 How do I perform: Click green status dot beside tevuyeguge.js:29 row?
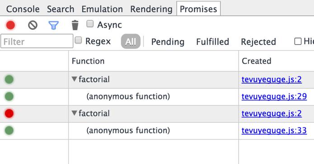click(x=9, y=96)
